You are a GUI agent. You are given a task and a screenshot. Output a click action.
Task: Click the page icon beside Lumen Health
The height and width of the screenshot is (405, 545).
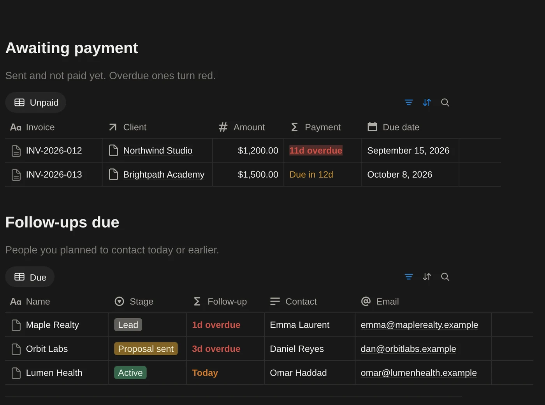[x=16, y=373]
